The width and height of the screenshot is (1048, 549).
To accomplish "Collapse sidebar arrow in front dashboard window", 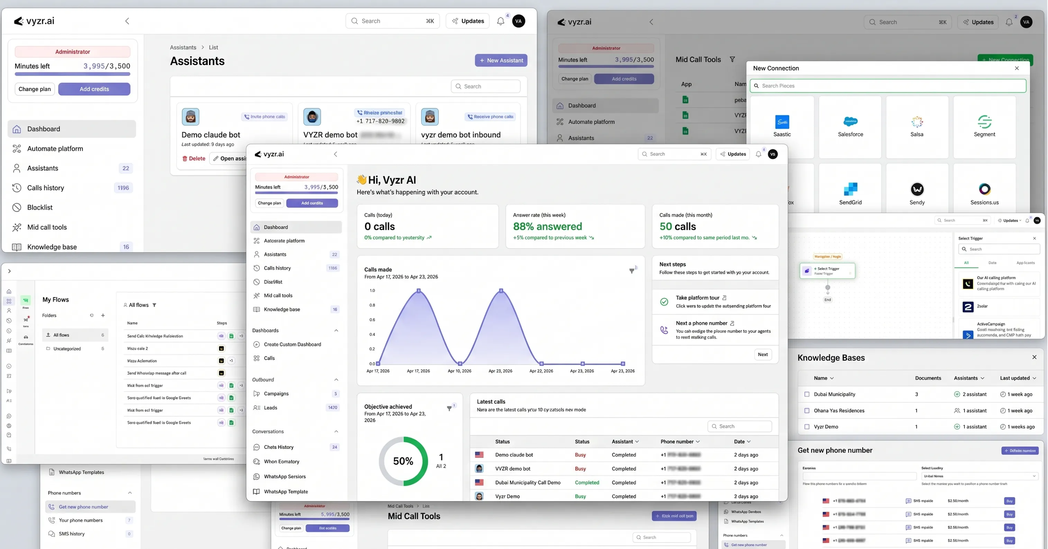I will (336, 154).
